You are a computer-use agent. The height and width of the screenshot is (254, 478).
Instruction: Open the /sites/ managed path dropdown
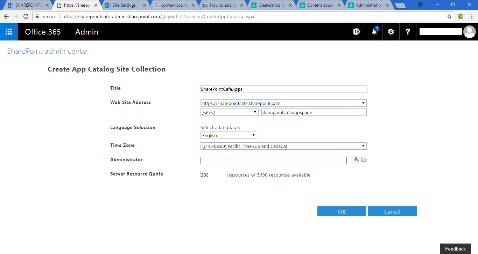(x=230, y=112)
